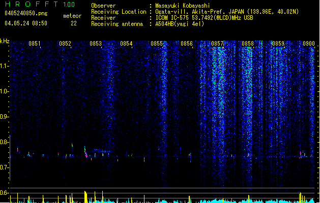Click the Receiver label
The width and height of the screenshot is (320, 203).
coord(103,18)
